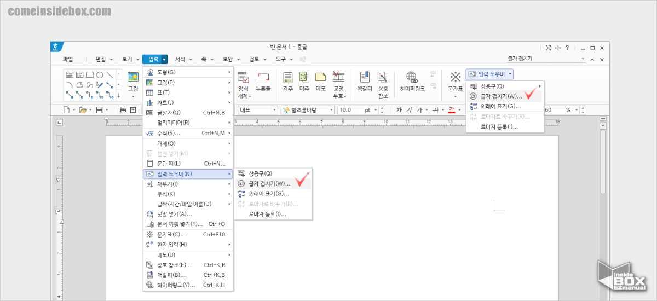Select 한자 입력(H) in the 입력 menu
Image resolution: width=657 pixels, height=301 pixels.
click(x=188, y=245)
